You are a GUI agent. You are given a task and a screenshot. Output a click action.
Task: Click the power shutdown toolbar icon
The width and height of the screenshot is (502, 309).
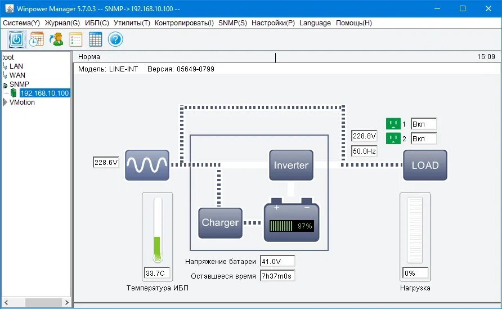click(x=17, y=39)
